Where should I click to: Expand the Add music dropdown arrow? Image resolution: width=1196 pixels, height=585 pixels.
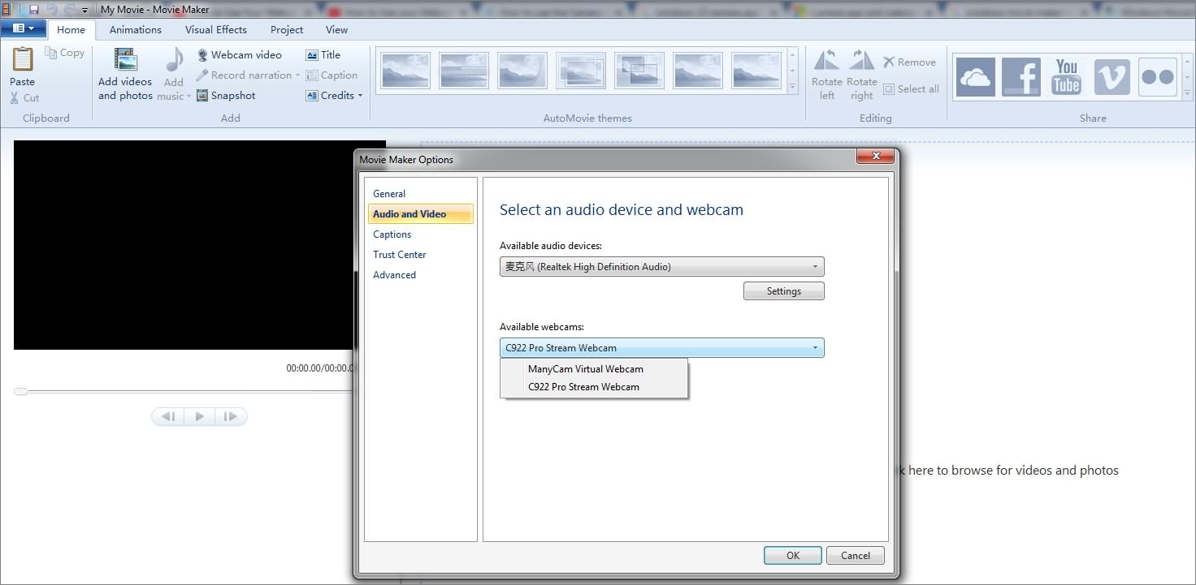pos(188,97)
